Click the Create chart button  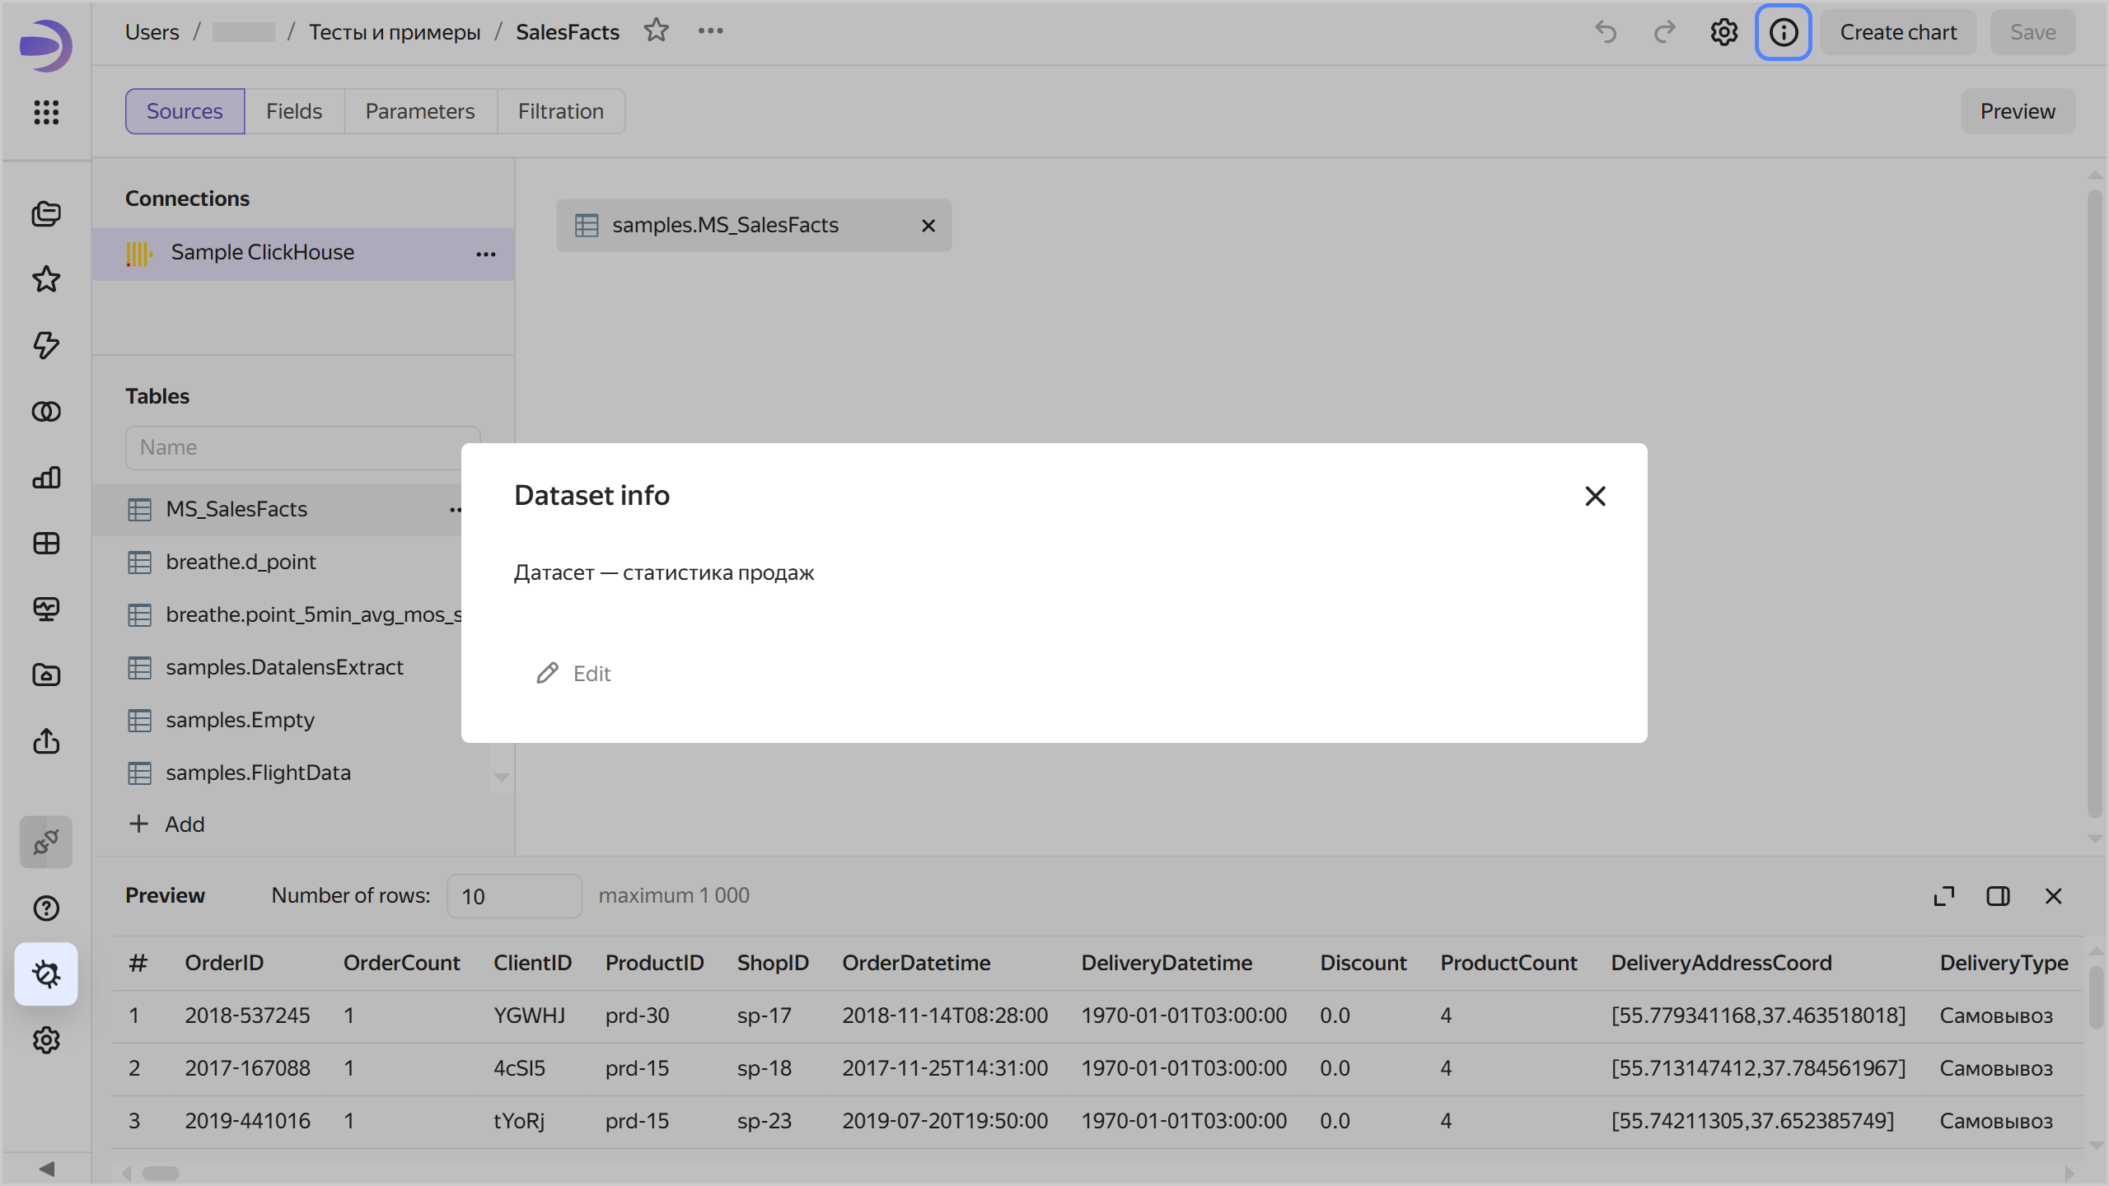(x=1897, y=32)
